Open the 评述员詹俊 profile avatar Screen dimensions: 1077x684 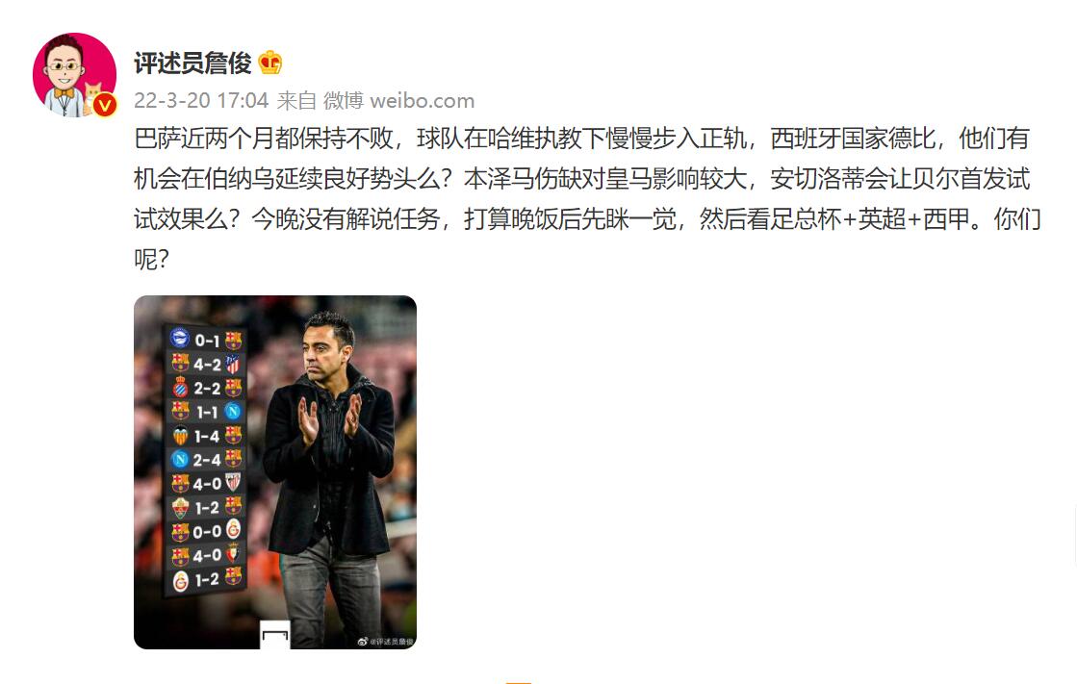pyautogui.click(x=74, y=74)
